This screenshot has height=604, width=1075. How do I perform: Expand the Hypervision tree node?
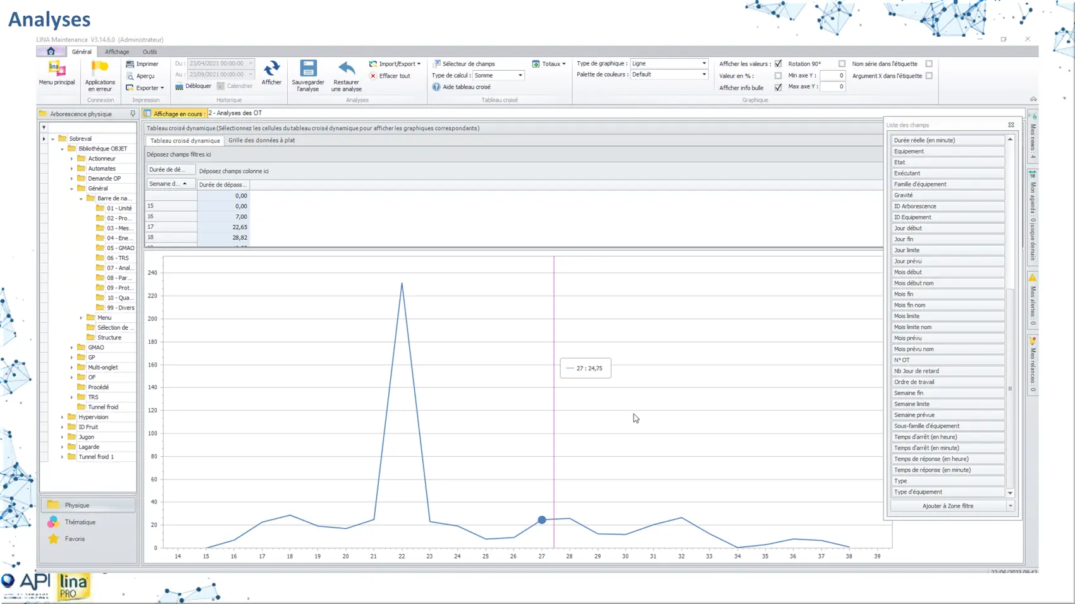coord(62,417)
